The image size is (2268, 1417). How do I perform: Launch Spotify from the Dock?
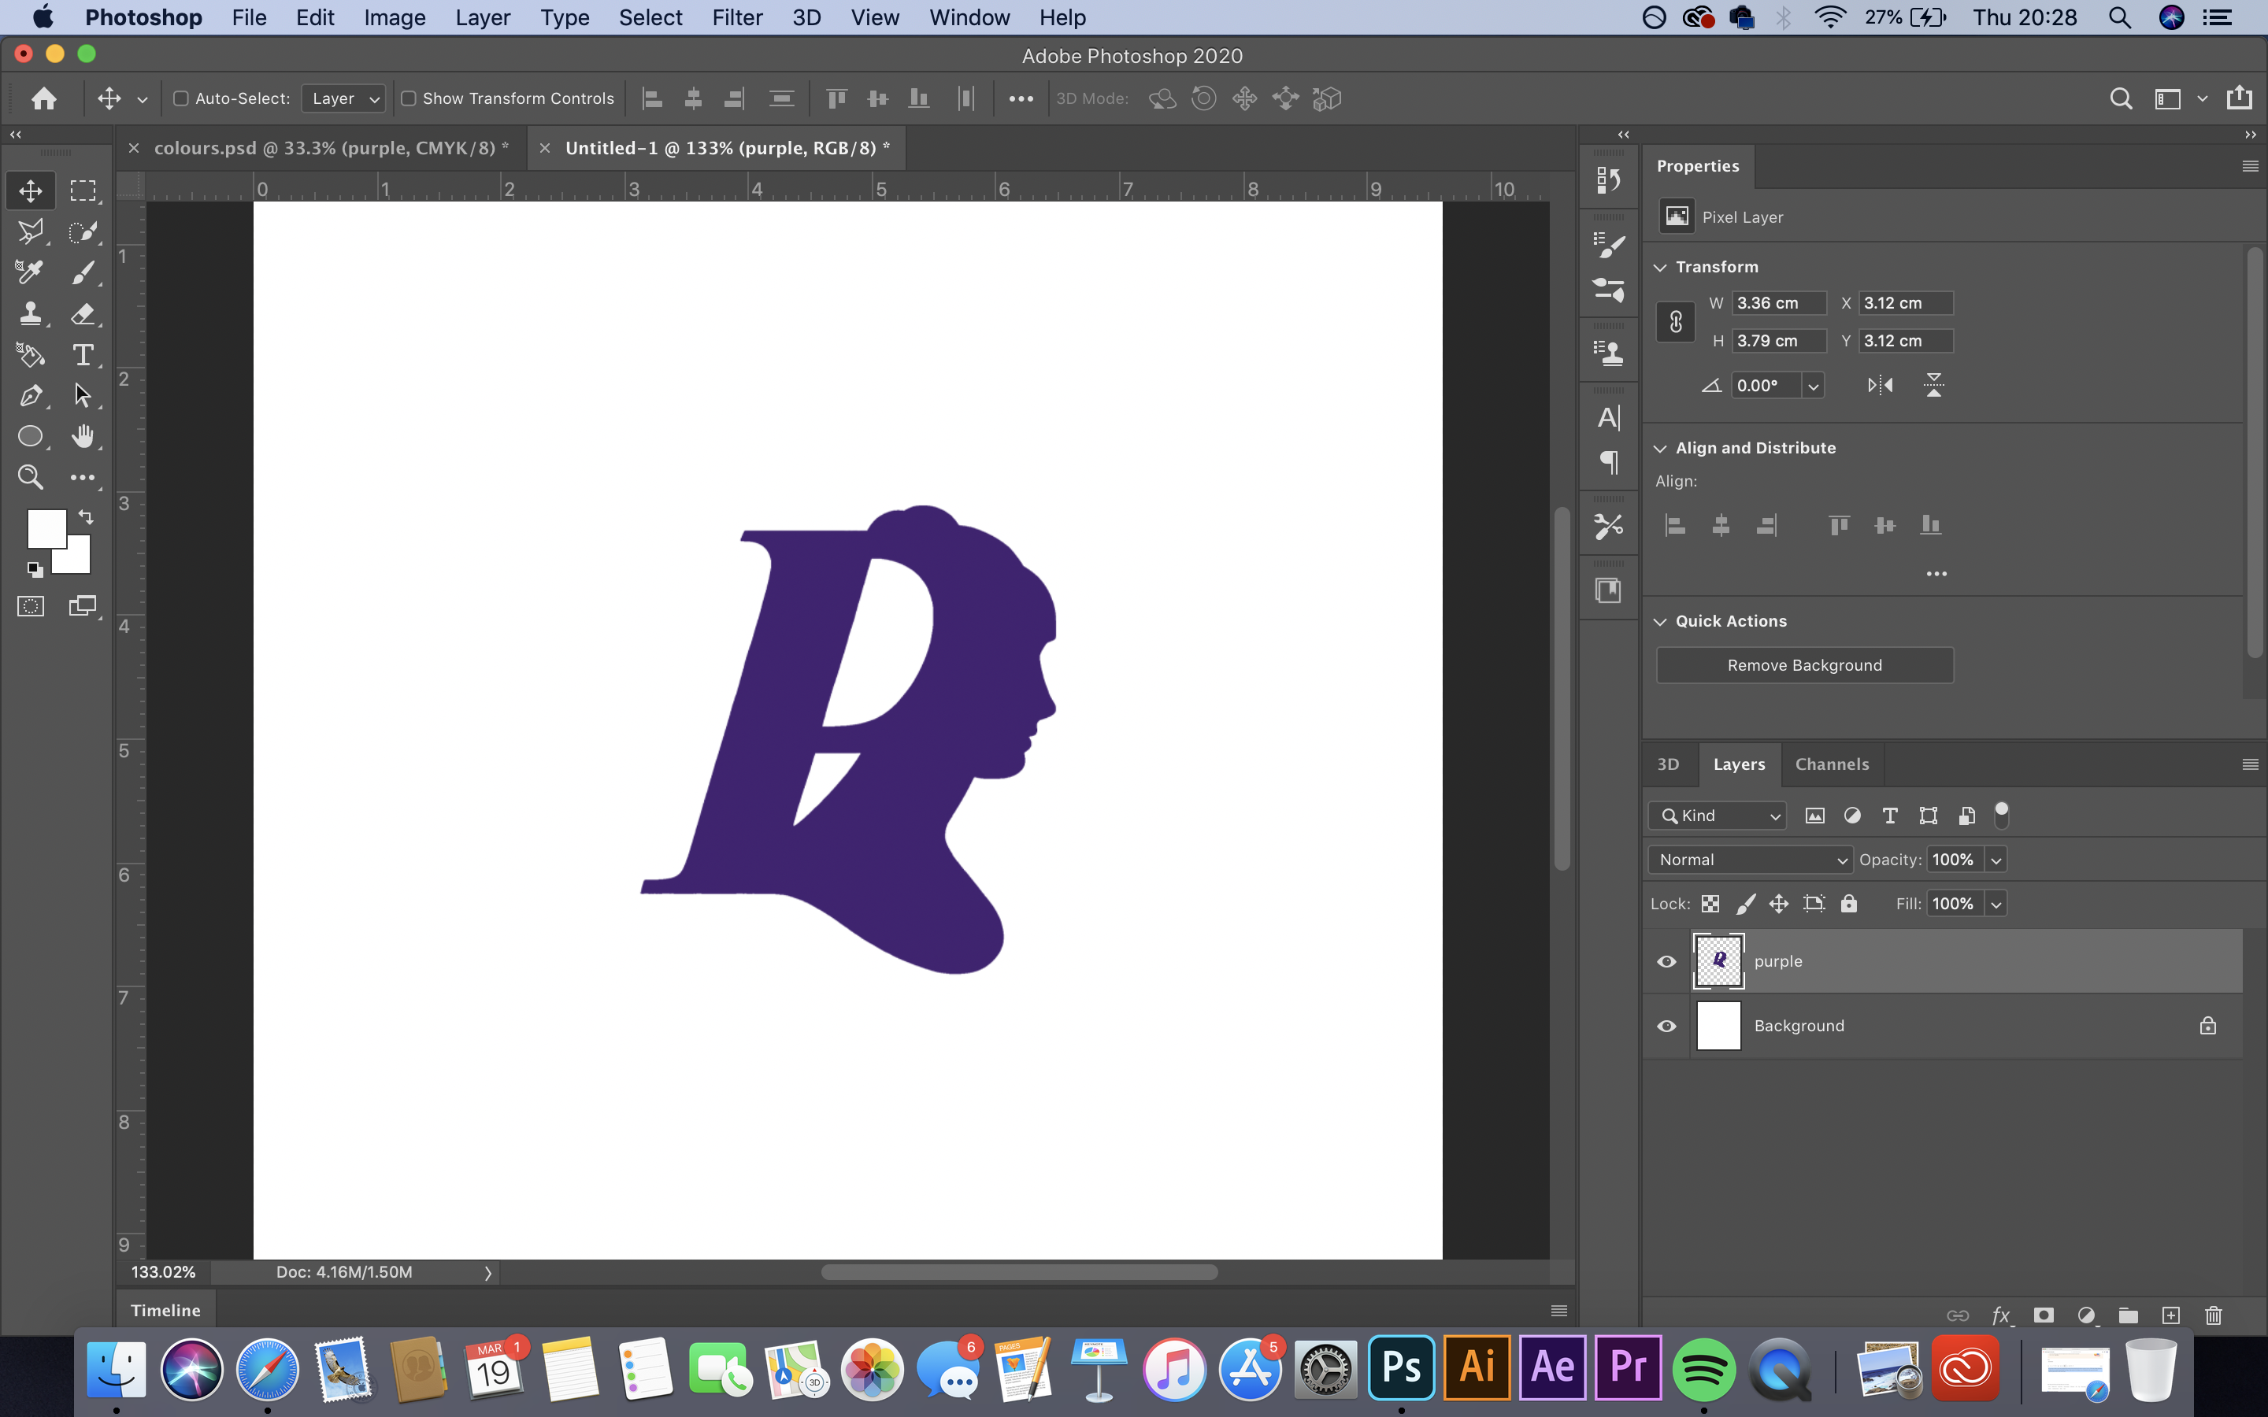pos(1705,1369)
